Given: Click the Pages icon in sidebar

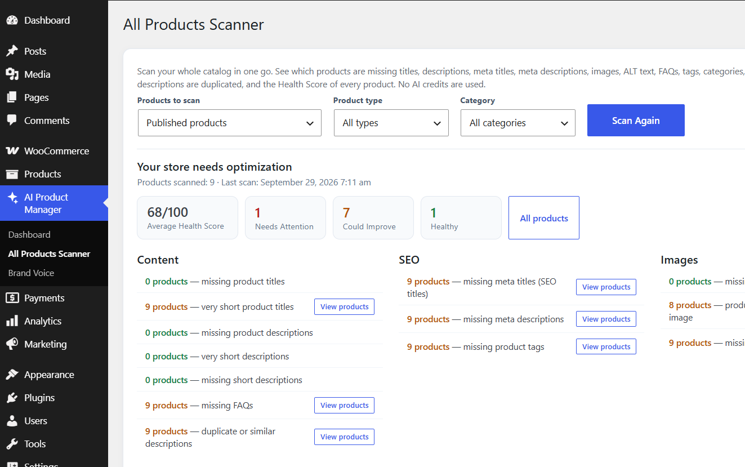Looking at the screenshot, I should [12, 97].
